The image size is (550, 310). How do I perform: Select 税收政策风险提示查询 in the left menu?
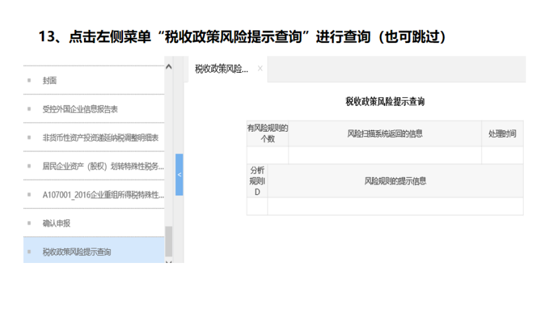[76, 252]
